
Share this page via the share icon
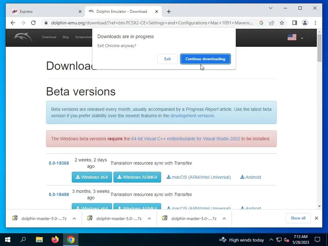coord(272,23)
